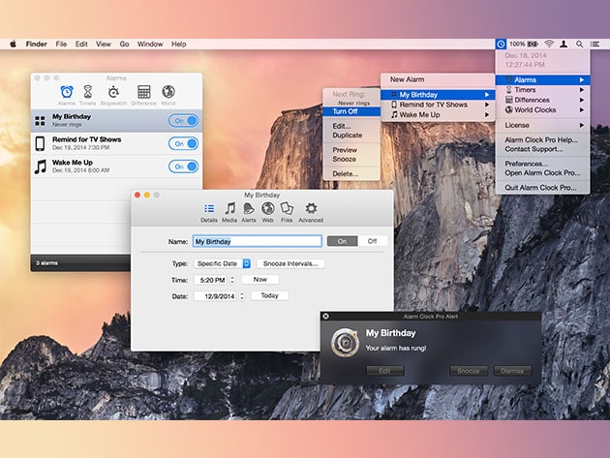
Task: Open Alarm Clock Pro Help... menu item
Action: tap(542, 139)
